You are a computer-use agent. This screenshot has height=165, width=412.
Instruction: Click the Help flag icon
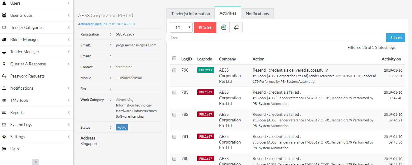click(4, 149)
